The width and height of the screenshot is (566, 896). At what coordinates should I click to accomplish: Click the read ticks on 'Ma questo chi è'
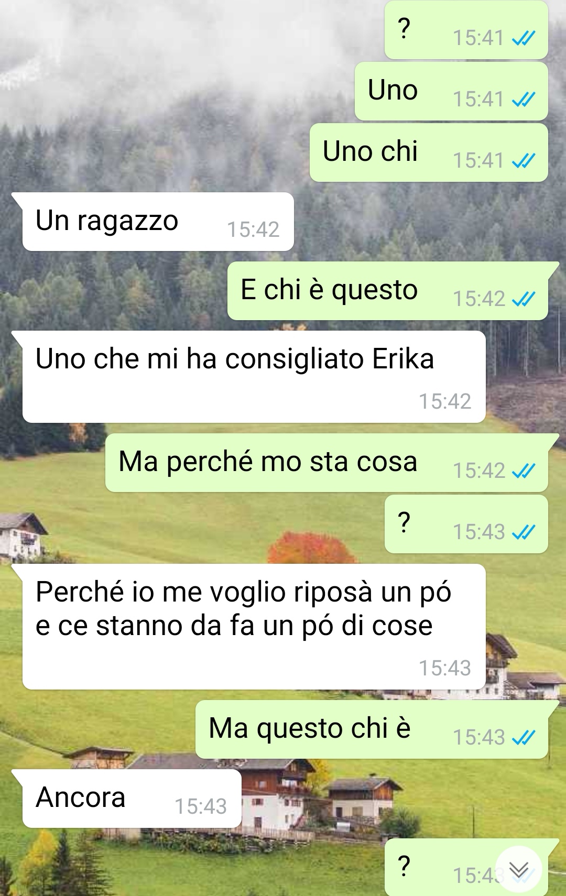[x=524, y=737]
